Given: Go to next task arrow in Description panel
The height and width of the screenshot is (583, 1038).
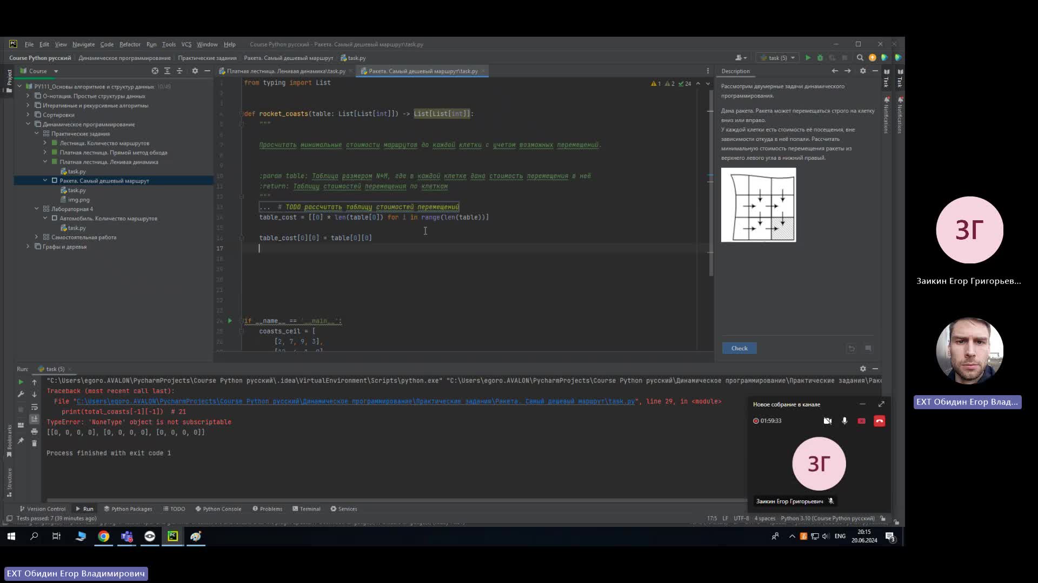Looking at the screenshot, I should [x=848, y=71].
